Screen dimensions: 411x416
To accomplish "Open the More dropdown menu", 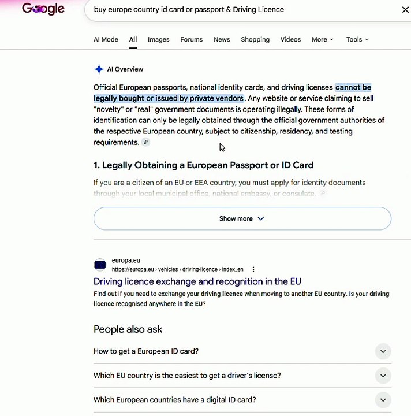I will [x=322, y=39].
